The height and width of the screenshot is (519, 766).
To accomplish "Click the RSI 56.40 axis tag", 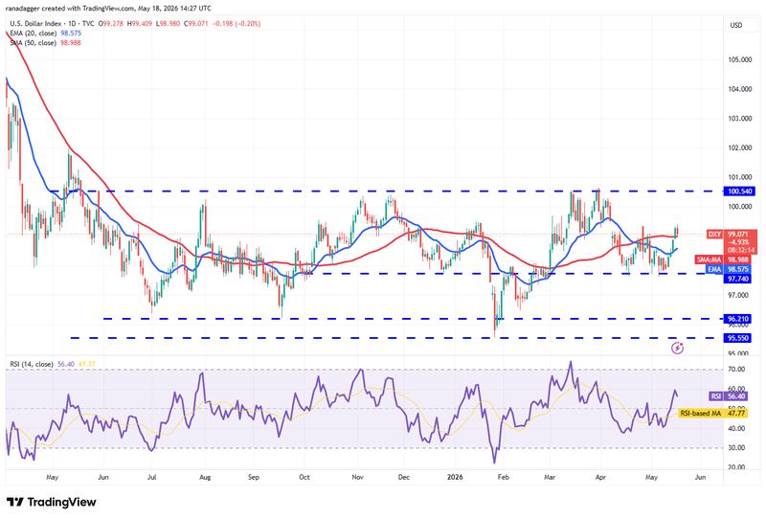I will (728, 396).
